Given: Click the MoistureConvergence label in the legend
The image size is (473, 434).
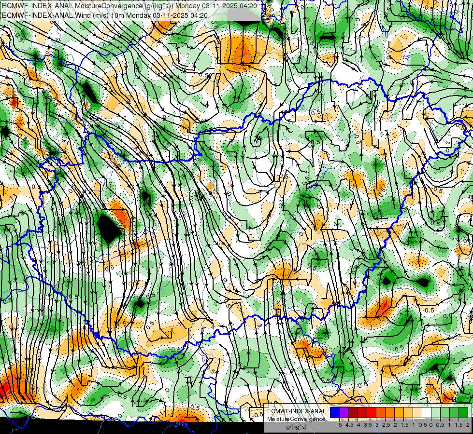Looking at the screenshot, I should (x=296, y=419).
